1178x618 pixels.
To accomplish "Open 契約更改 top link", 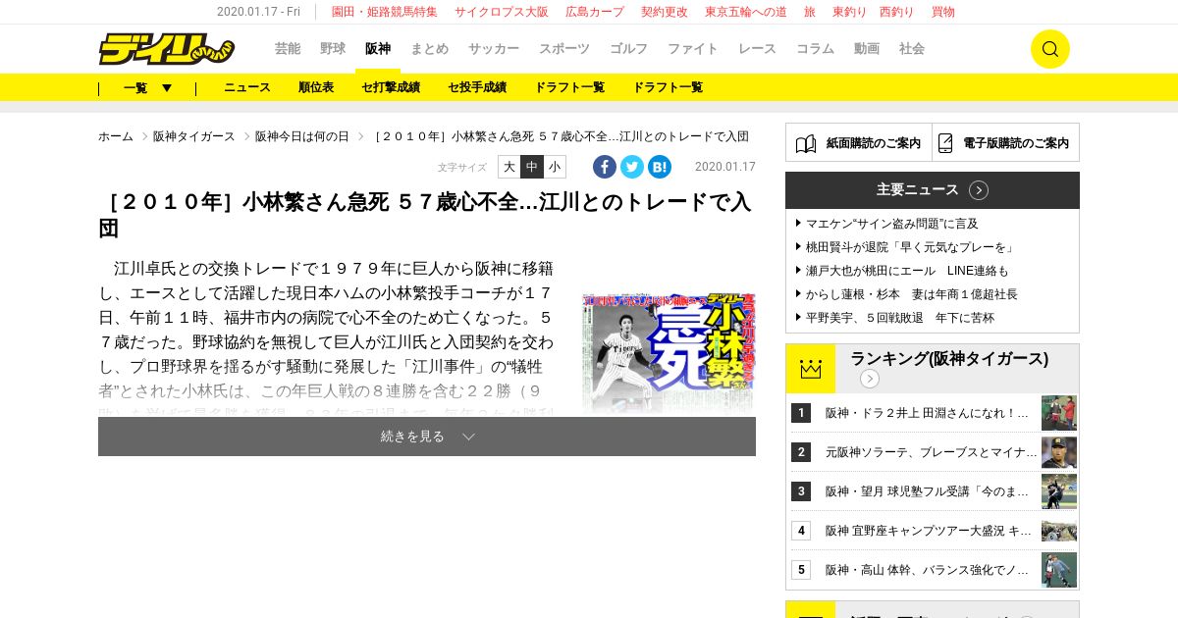I will pyautogui.click(x=665, y=12).
